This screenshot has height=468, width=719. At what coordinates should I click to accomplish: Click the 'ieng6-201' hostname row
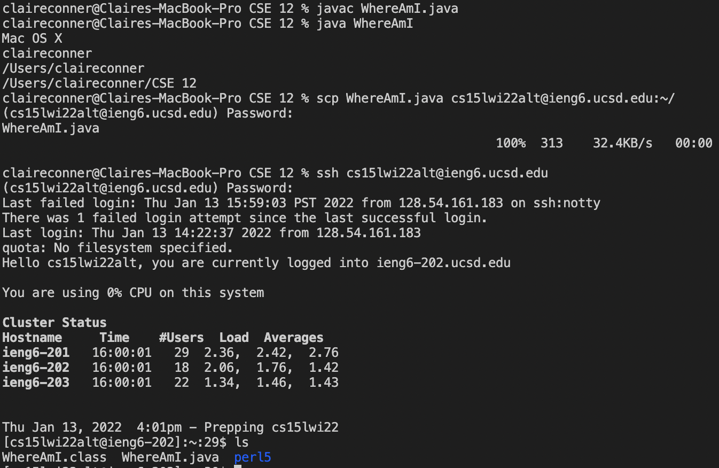(x=170, y=353)
